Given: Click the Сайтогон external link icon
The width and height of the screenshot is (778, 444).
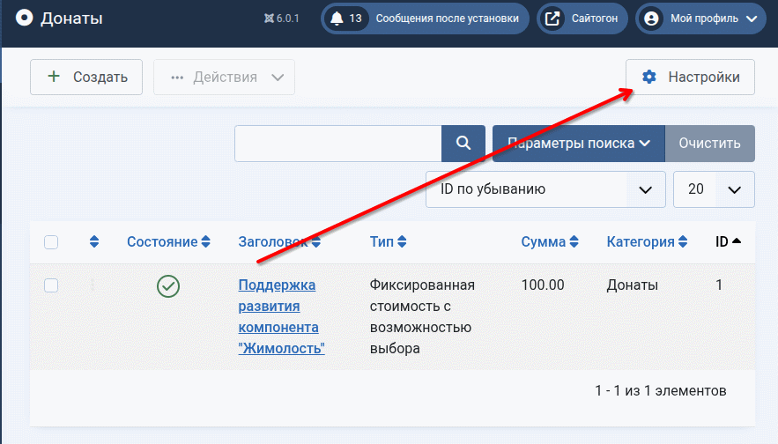Looking at the screenshot, I should [552, 18].
